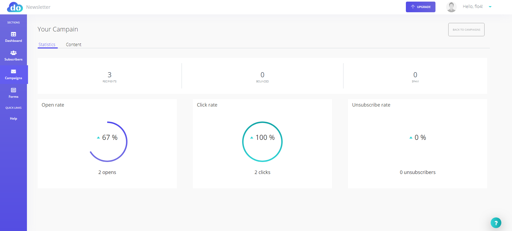Open the Dashboard section icon

coord(13,34)
